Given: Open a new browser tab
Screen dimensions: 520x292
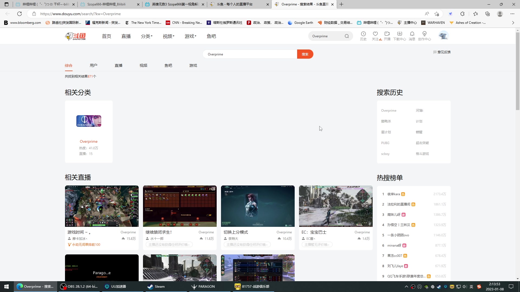Looking at the screenshot, I should pos(342,4).
